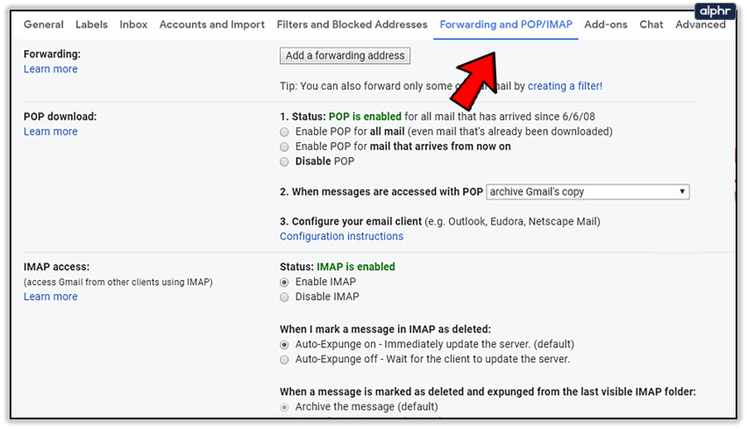The image size is (747, 429).
Task: Open the Add-ons tab
Action: click(x=606, y=25)
